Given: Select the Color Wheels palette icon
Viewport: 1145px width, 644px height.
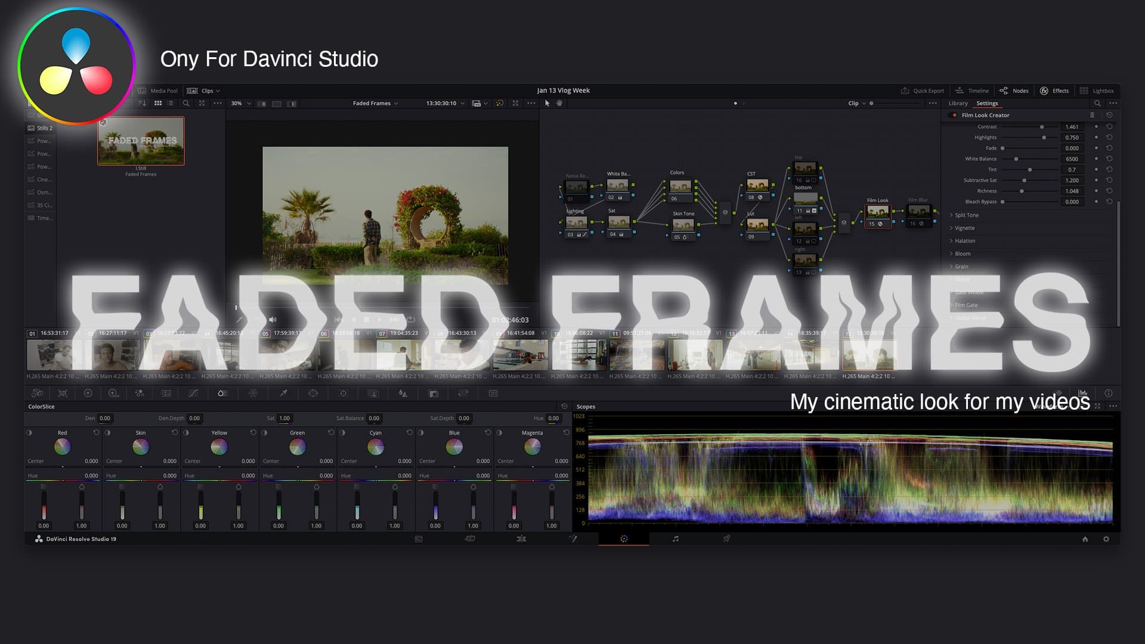Looking at the screenshot, I should tap(88, 393).
